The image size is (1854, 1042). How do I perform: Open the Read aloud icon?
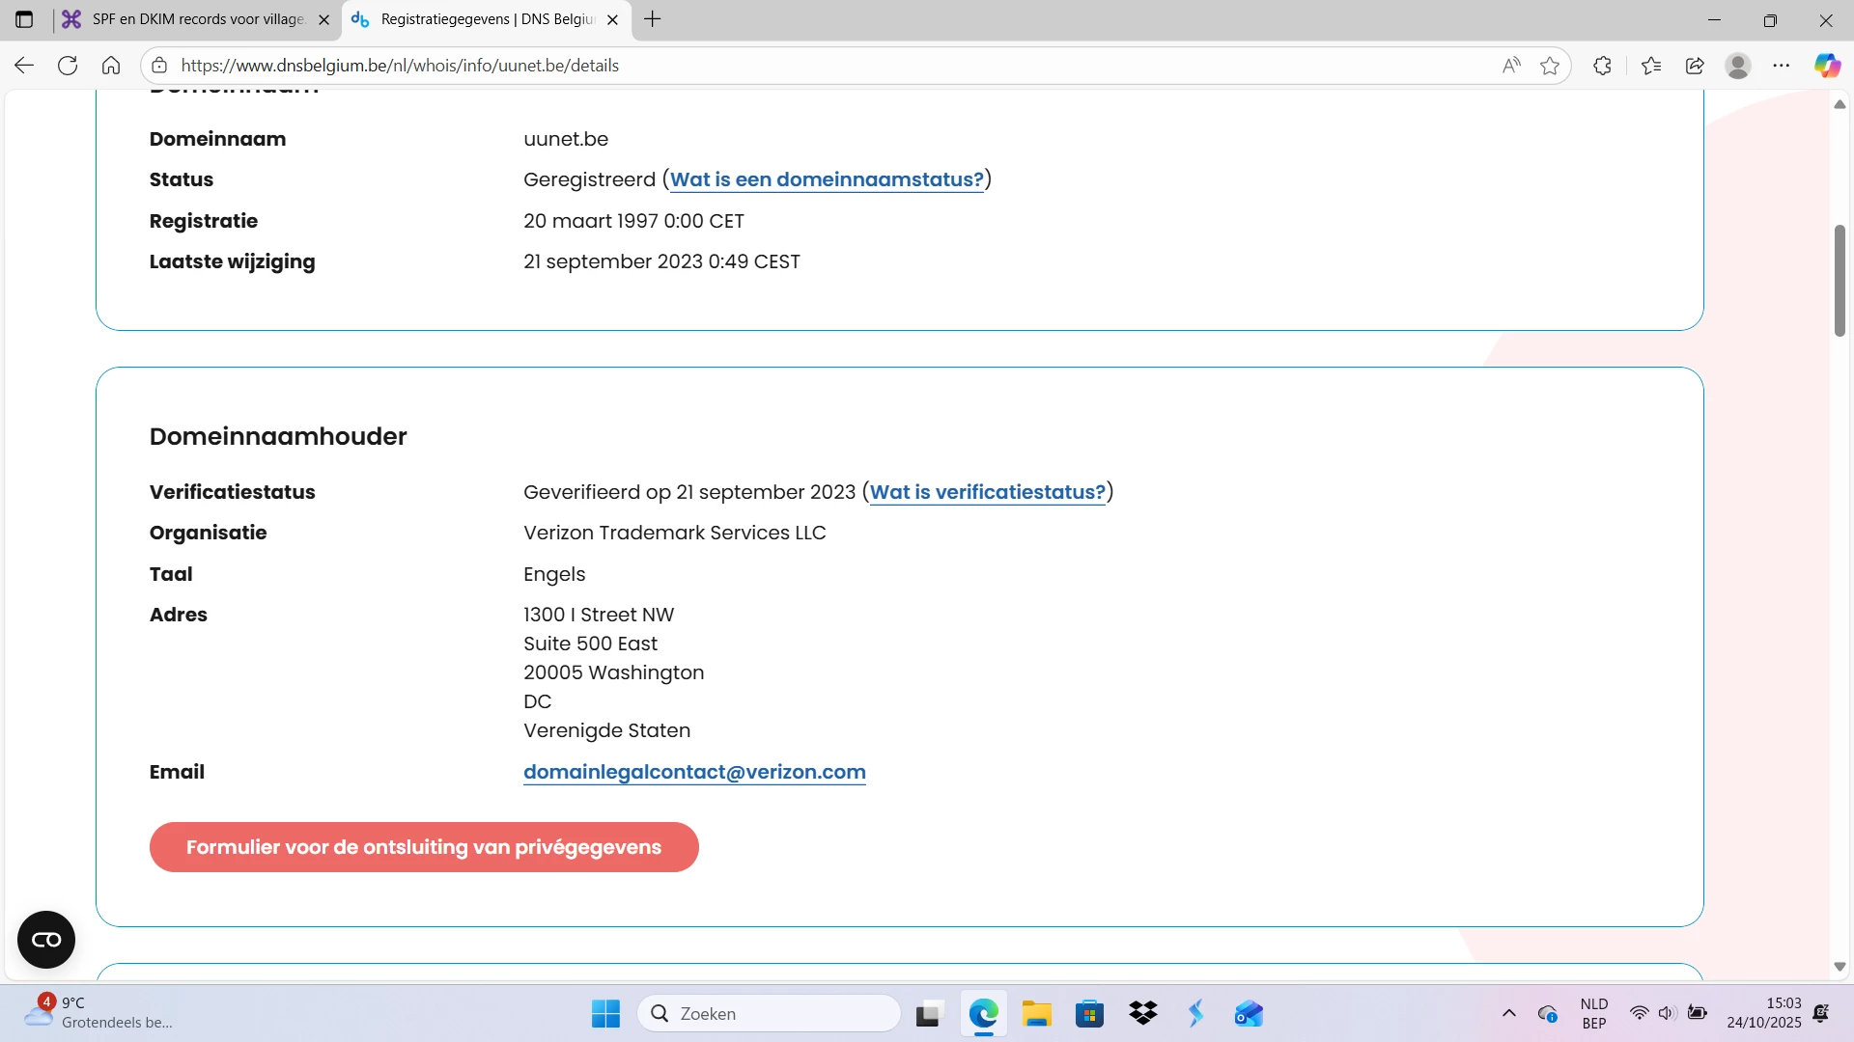pos(1511,66)
